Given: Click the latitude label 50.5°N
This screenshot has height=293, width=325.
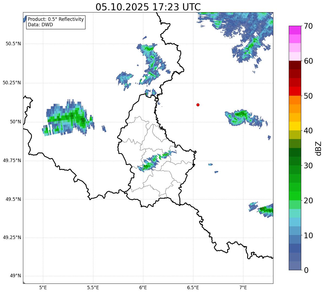Looking at the screenshot, I should pos(14,44).
